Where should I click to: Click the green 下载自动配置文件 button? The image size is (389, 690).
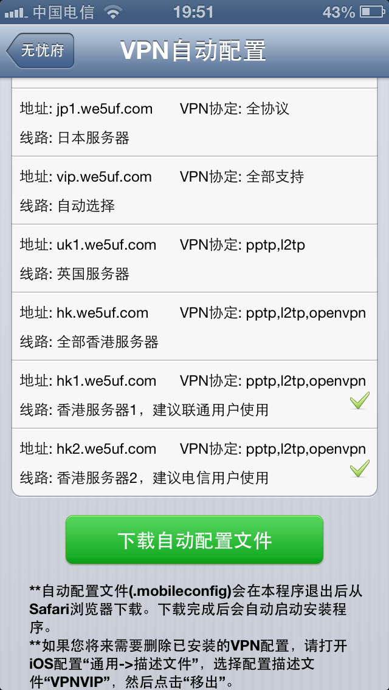pyautogui.click(x=194, y=539)
